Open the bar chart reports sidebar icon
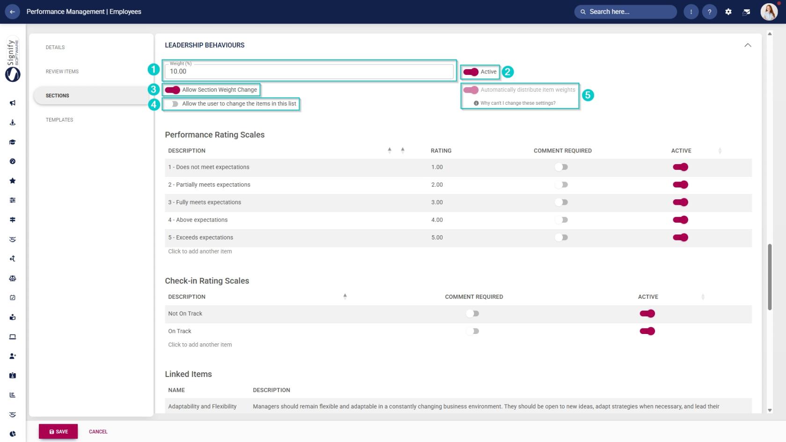 13,395
